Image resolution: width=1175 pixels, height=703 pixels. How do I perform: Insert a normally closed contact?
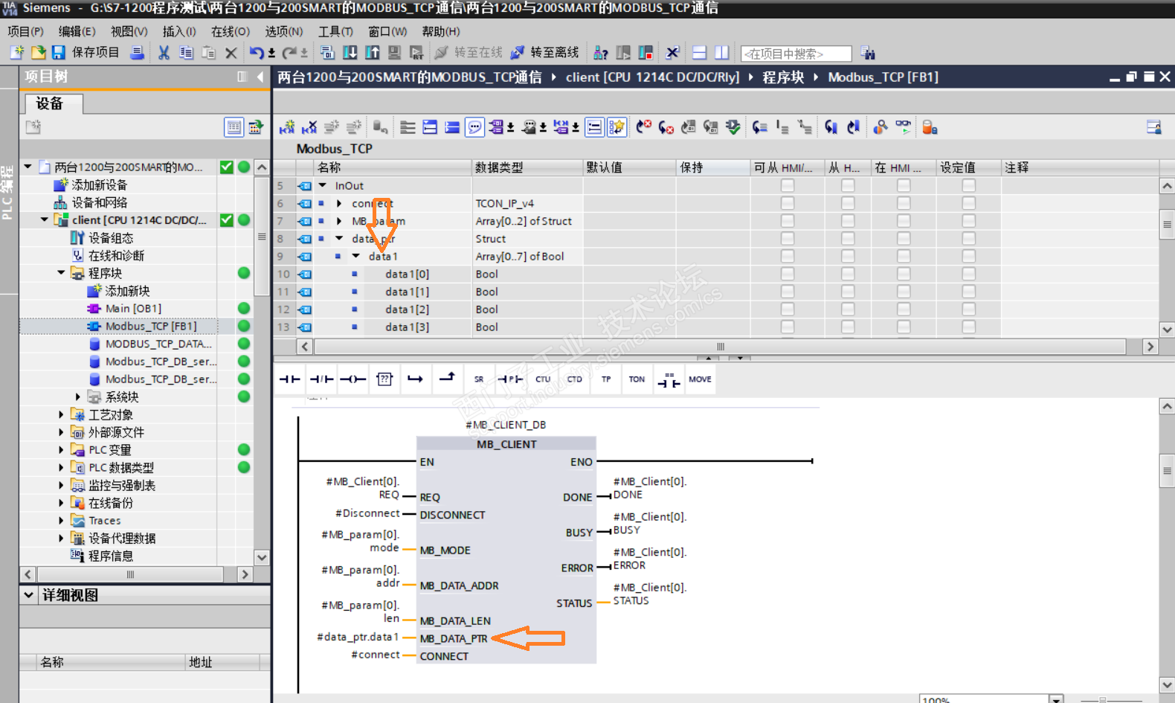click(321, 379)
